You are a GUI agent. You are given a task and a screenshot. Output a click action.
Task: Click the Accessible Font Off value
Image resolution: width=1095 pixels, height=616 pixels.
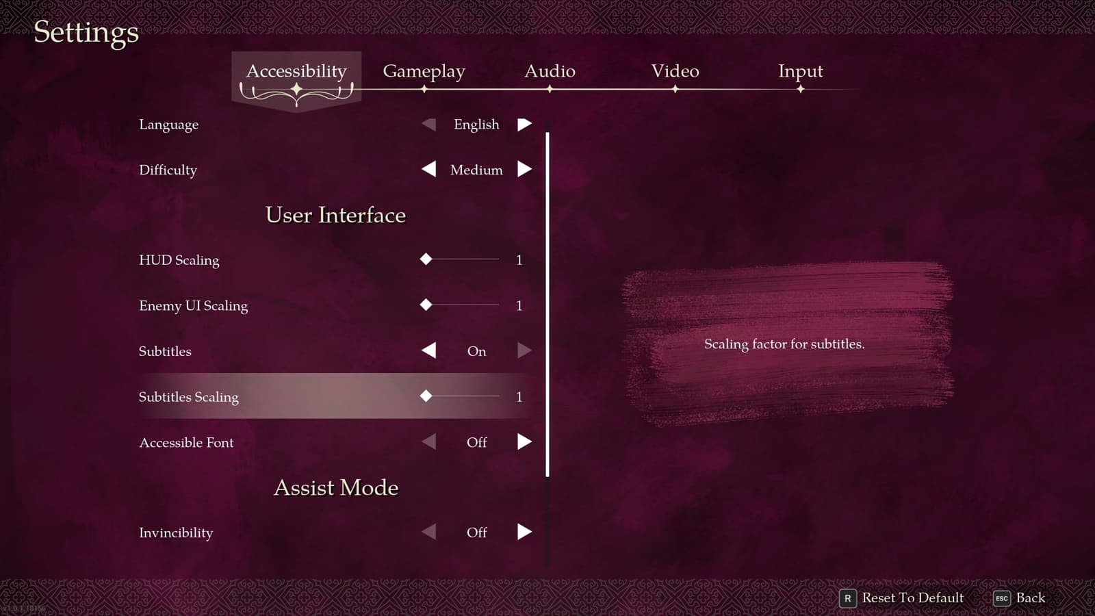(476, 442)
